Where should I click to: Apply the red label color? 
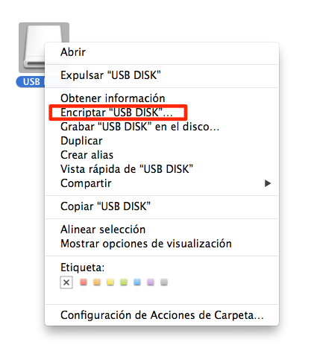tap(84, 282)
